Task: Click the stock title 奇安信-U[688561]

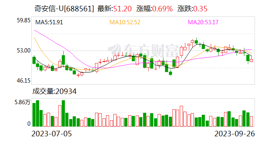Action: tap(65, 9)
